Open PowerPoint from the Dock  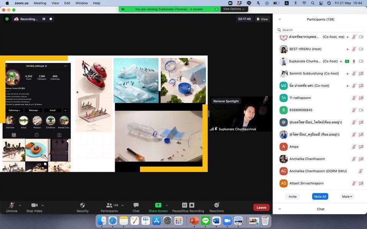(194, 221)
